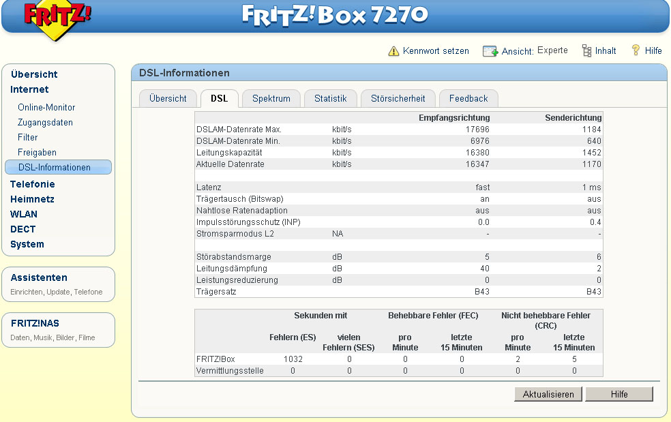The image size is (671, 422).
Task: Open the Statistik tab
Action: pyautogui.click(x=330, y=98)
